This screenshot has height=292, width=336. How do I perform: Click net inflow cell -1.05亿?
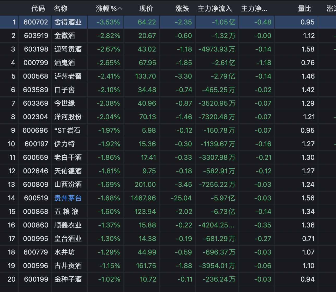(224, 22)
